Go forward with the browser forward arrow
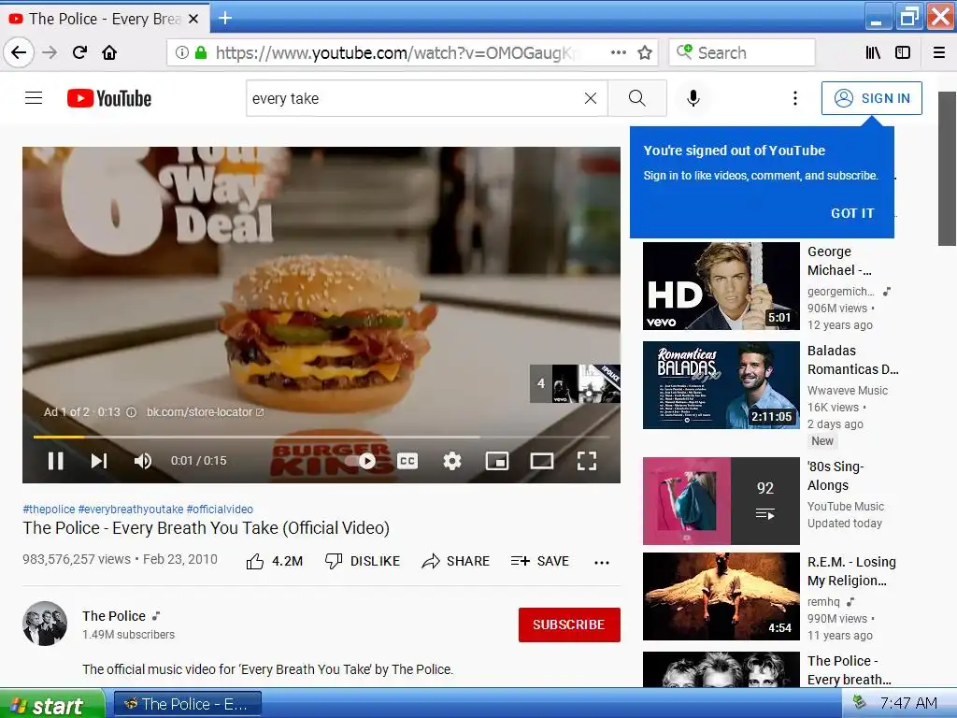957x718 pixels. (x=50, y=52)
